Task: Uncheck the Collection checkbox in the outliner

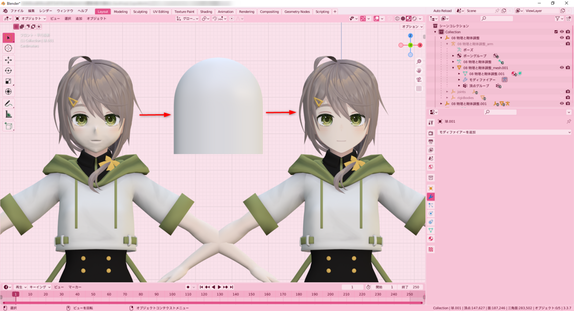Action: pos(556,32)
